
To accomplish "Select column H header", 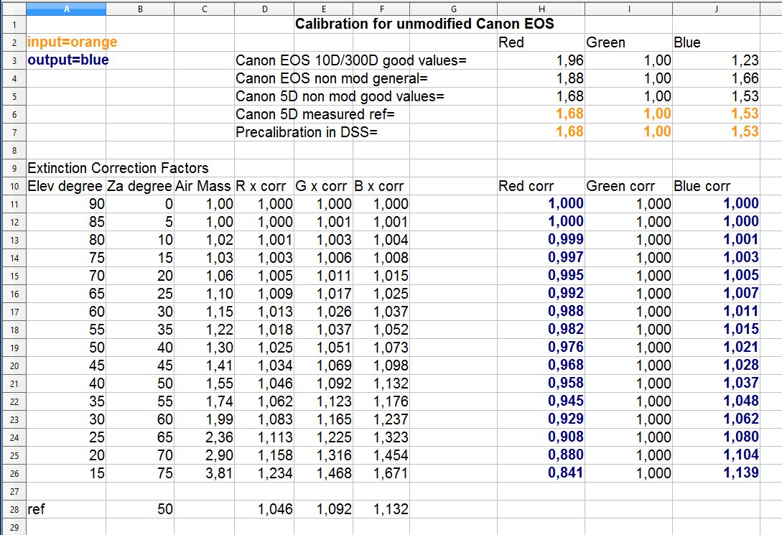I will pos(541,9).
